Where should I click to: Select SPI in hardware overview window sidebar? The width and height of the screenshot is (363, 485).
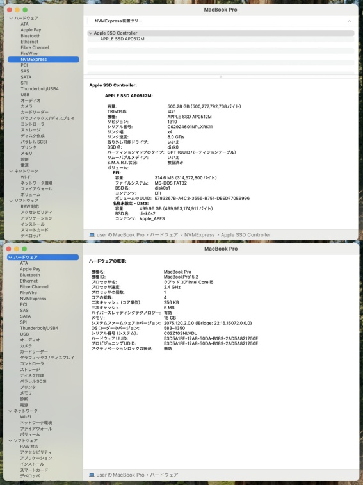(24, 322)
